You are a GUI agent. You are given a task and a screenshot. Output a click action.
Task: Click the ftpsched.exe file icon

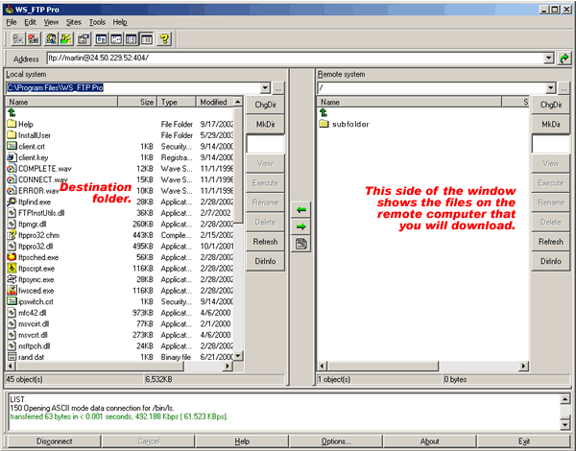tap(12, 257)
